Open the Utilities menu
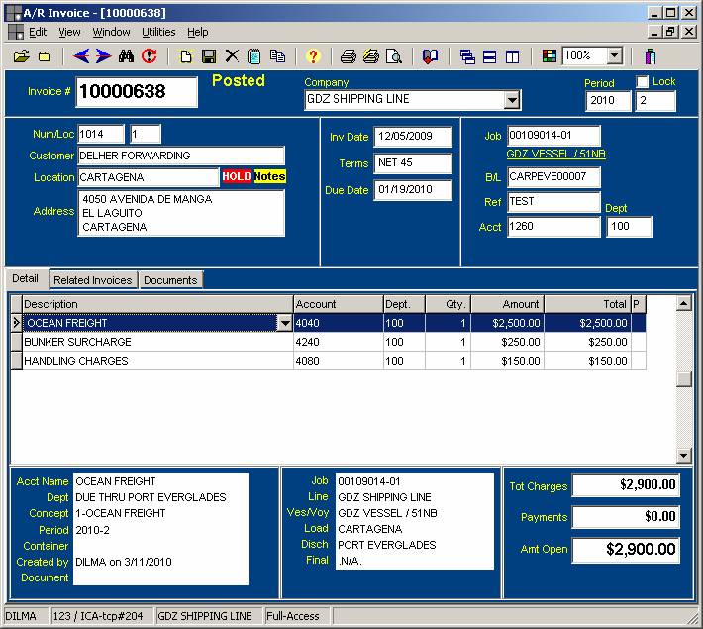Viewport: 703px width, 629px height. click(158, 32)
